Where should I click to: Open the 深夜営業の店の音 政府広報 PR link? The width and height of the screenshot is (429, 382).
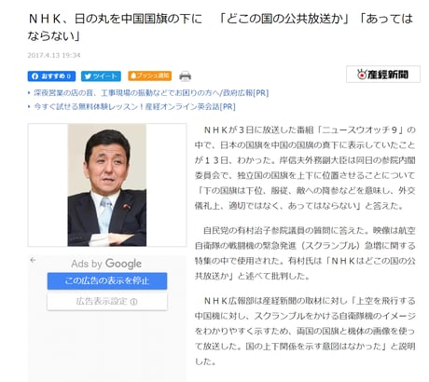[x=151, y=93]
